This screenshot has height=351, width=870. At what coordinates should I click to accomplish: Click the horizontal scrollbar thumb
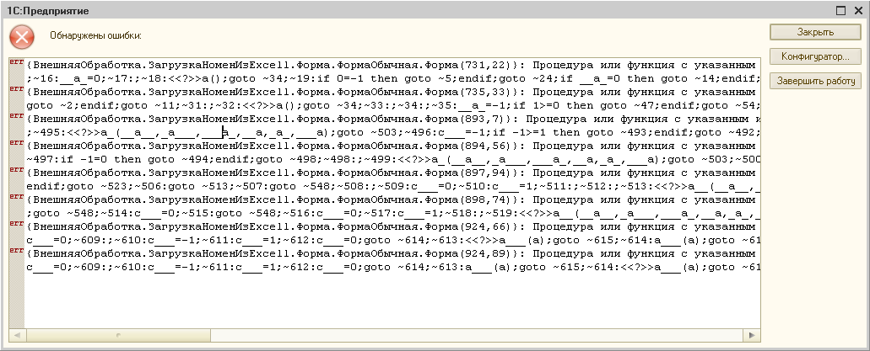(x=117, y=335)
